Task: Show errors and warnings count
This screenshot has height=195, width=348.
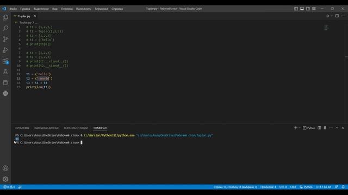Action: (9, 187)
